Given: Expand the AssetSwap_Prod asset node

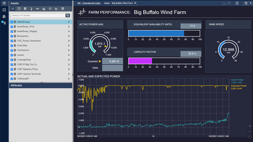Looking at the screenshot, I should [69, 27].
